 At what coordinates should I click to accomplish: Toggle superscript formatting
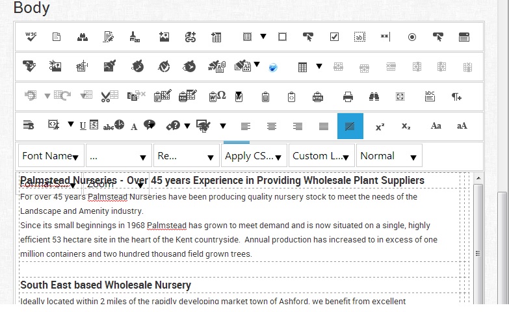pyautogui.click(x=380, y=127)
